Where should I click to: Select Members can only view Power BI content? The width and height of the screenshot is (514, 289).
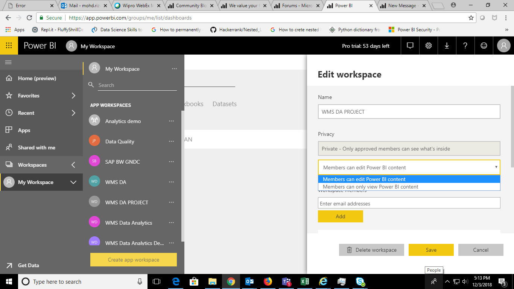409,187
